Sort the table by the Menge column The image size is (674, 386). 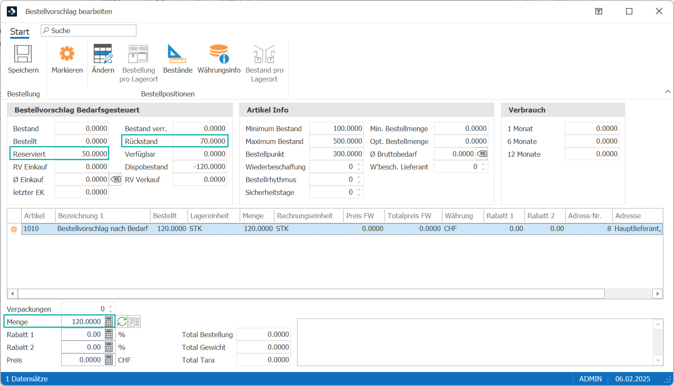pos(257,216)
